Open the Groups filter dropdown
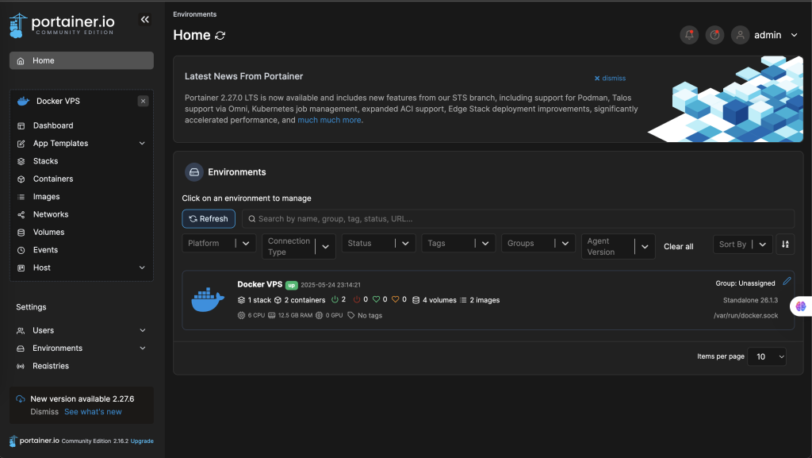Viewport: 812px width, 458px height. click(x=538, y=244)
